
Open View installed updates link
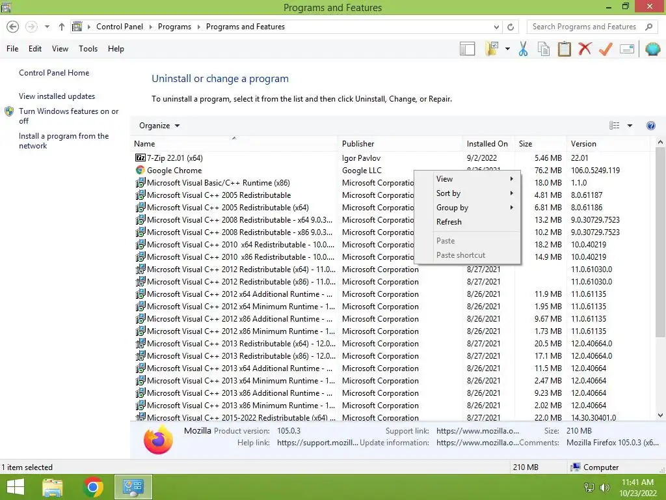[57, 96]
